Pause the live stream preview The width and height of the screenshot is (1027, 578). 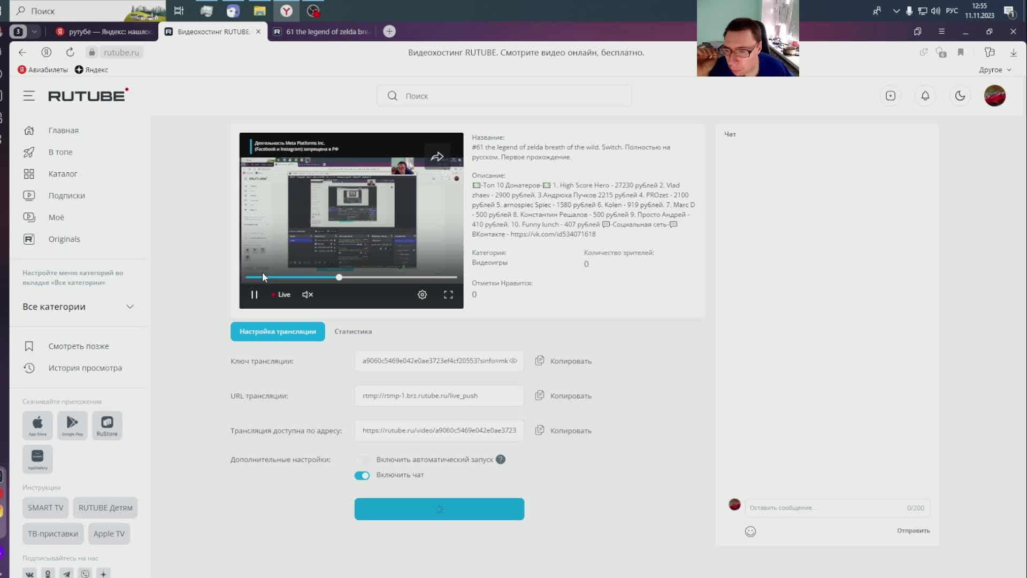[x=254, y=295]
